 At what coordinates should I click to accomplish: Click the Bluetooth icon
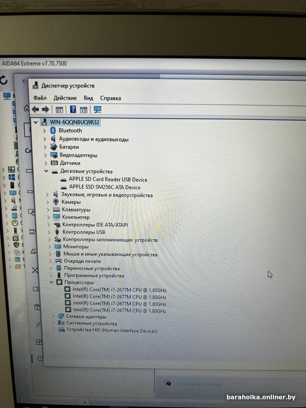point(53,131)
